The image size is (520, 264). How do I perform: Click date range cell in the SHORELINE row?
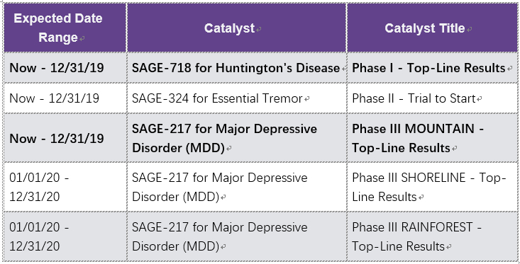click(x=65, y=187)
